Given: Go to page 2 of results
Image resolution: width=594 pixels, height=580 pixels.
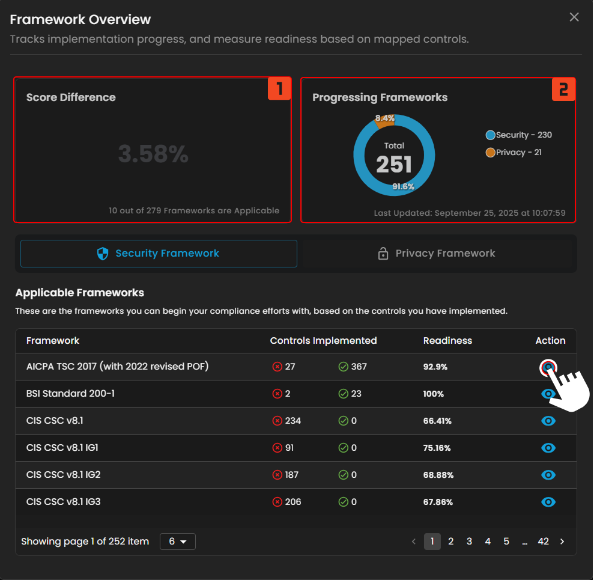Looking at the screenshot, I should tap(450, 542).
